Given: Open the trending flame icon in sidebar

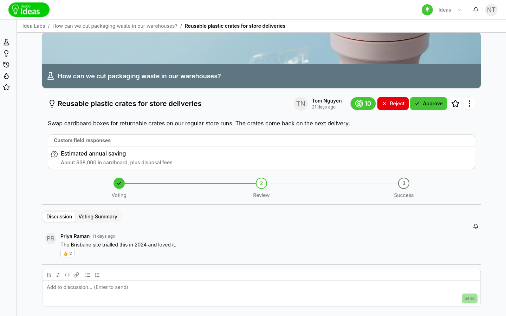Looking at the screenshot, I should (x=6, y=76).
